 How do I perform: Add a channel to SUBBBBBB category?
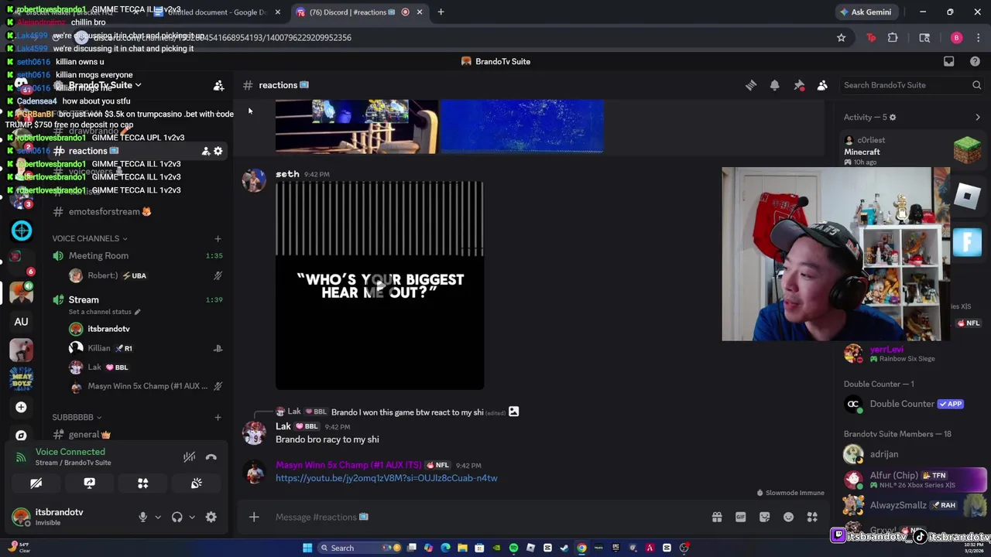click(218, 418)
